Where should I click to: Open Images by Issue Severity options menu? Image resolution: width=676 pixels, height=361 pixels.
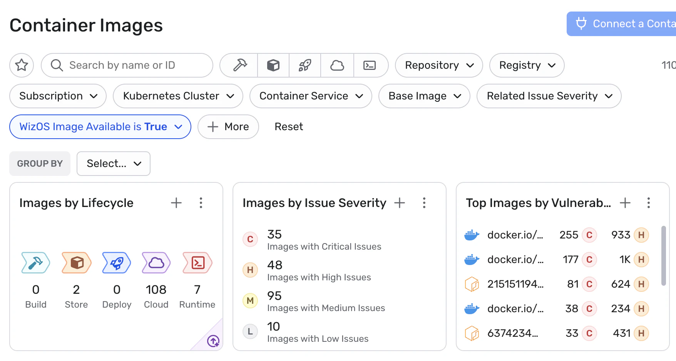[424, 203]
